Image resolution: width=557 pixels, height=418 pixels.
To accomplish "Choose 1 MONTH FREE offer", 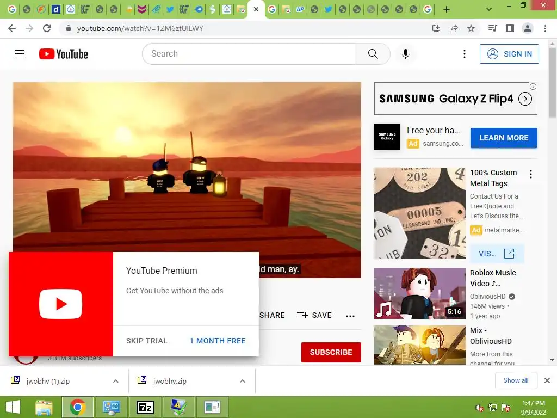I will (x=218, y=341).
